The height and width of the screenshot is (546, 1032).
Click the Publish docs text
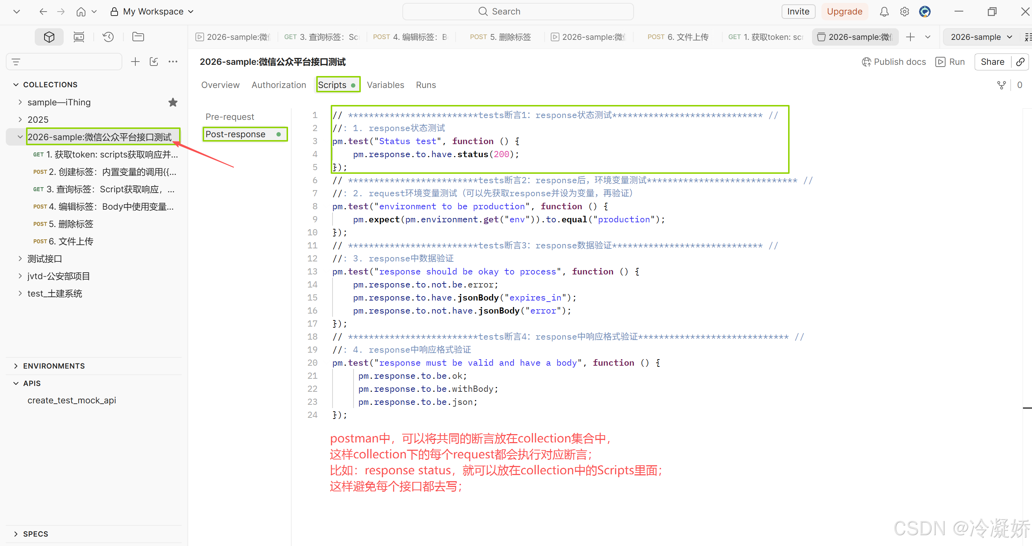(900, 62)
